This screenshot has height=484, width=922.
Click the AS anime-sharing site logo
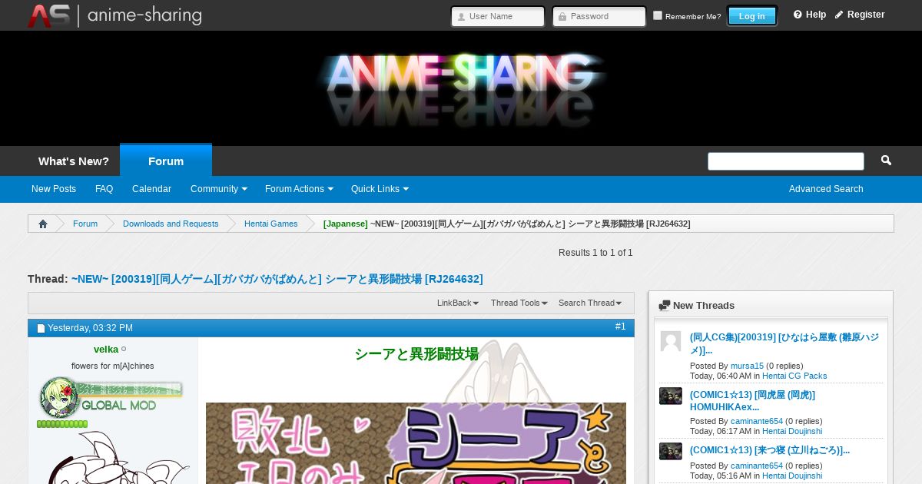114,15
